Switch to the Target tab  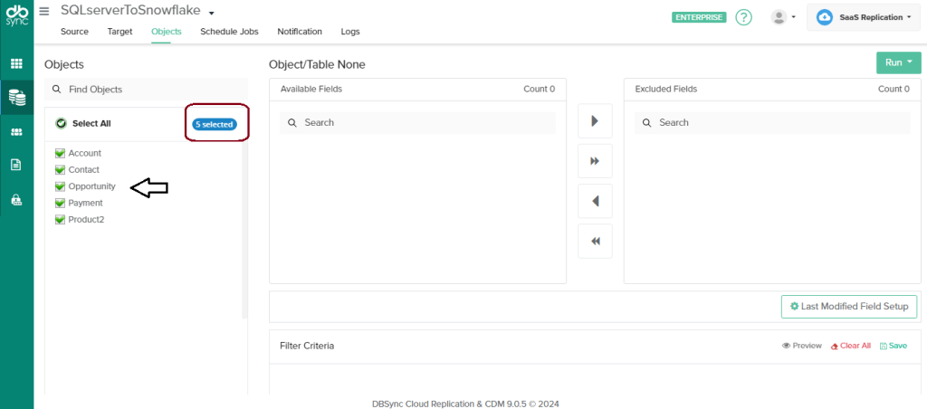click(x=120, y=32)
